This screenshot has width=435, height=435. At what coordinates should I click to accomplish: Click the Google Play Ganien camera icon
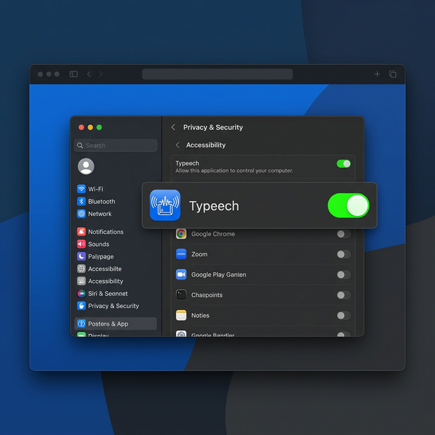(181, 275)
